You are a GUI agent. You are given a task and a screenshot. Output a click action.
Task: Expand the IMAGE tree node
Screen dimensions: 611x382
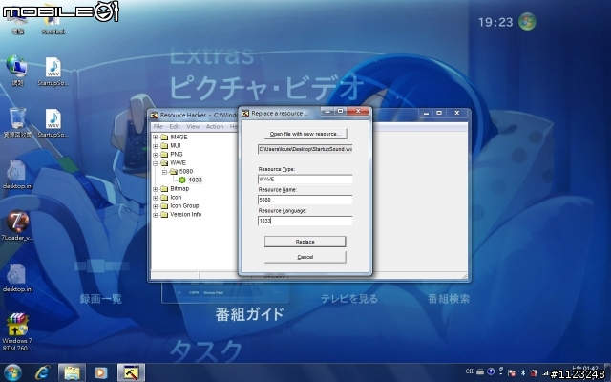[x=155, y=138]
